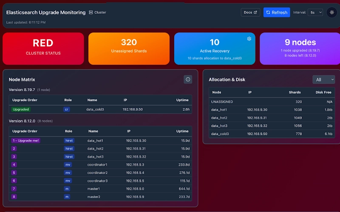Select the coordinator2 node name

97,173
